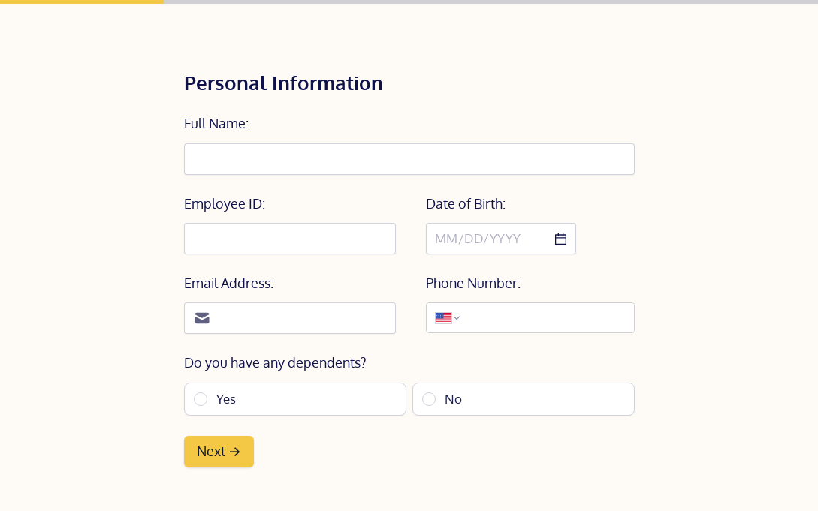Click the envelope icon in the Email field
The image size is (818, 511).
pyautogui.click(x=202, y=318)
